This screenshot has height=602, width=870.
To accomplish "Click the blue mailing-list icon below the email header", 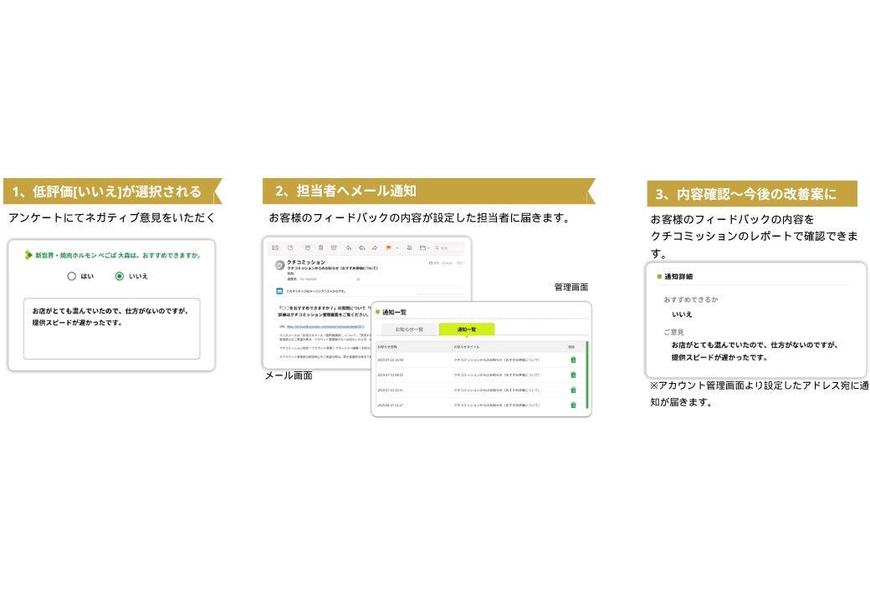I will (x=279, y=291).
